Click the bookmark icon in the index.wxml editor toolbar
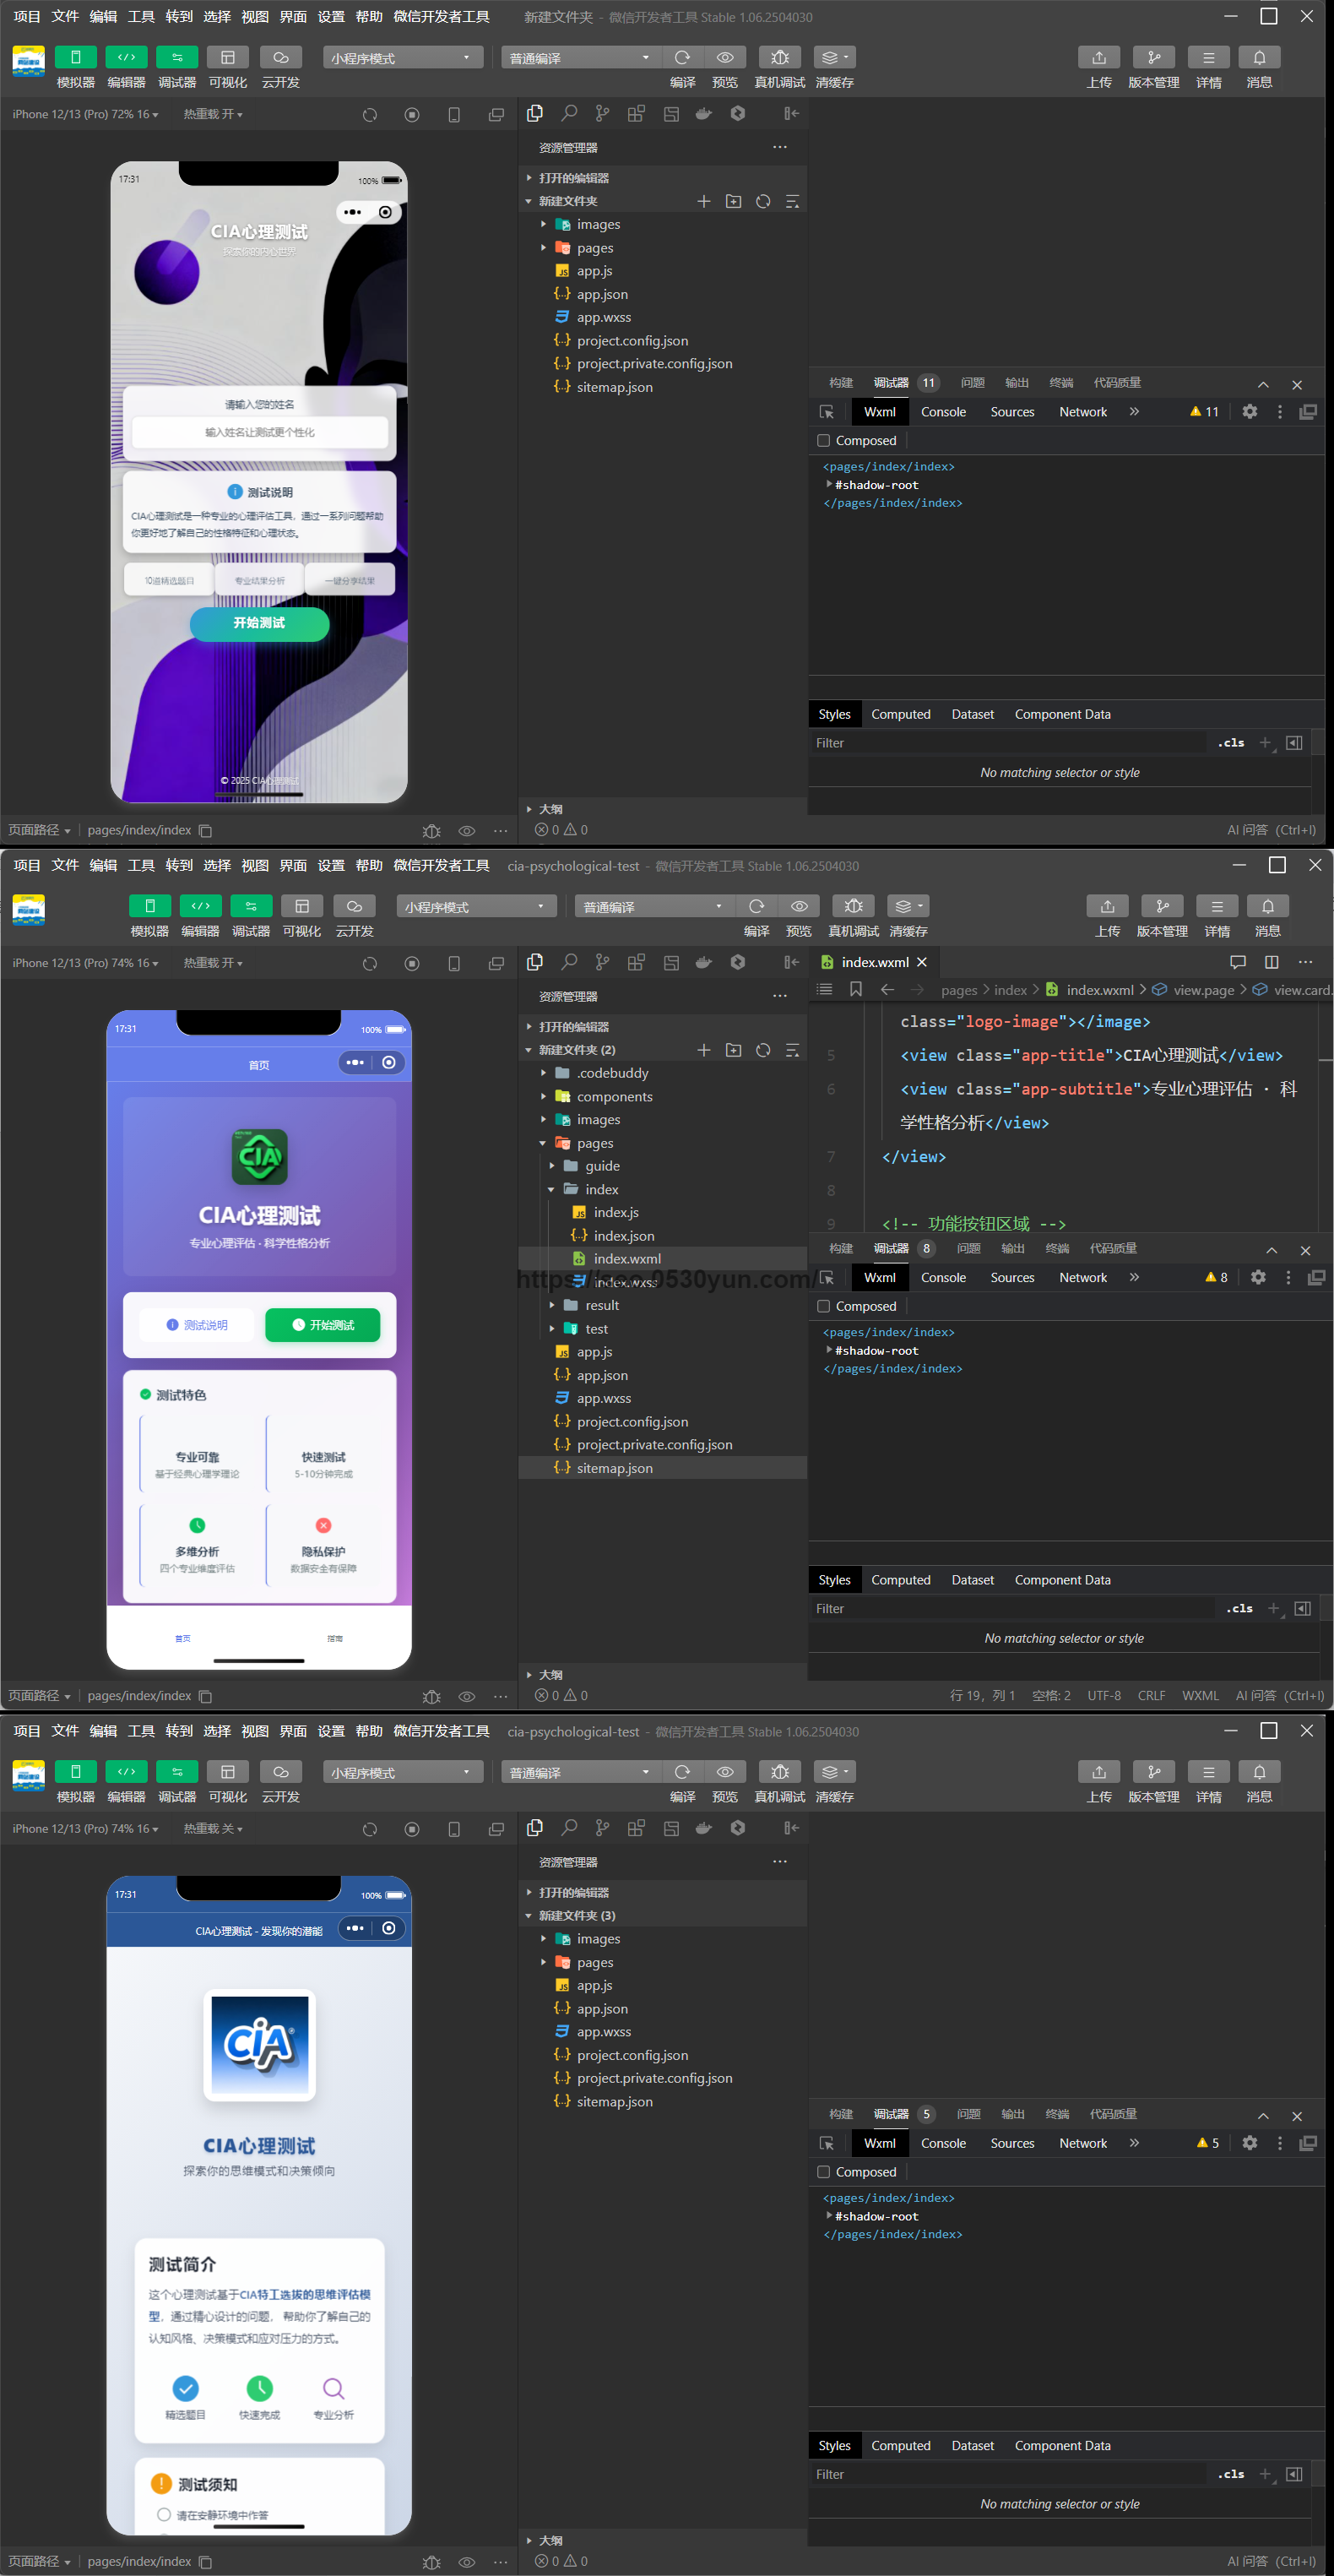 (856, 989)
